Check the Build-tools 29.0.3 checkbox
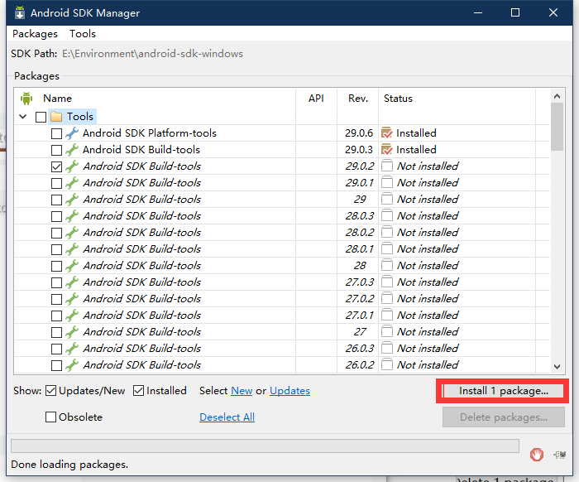 pos(56,150)
